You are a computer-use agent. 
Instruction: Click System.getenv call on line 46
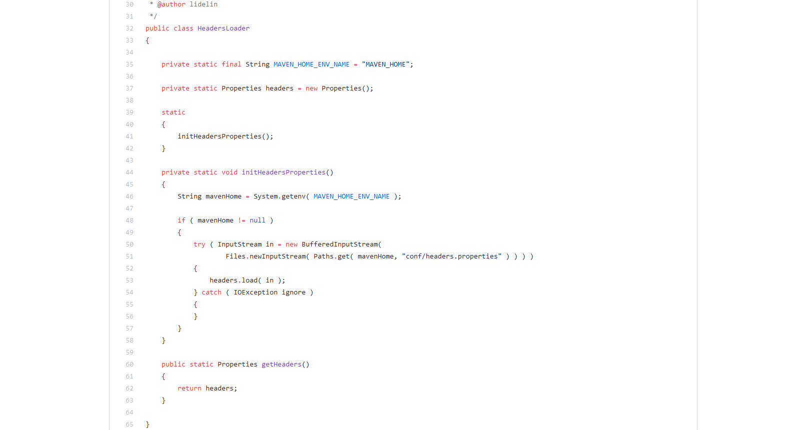[279, 196]
